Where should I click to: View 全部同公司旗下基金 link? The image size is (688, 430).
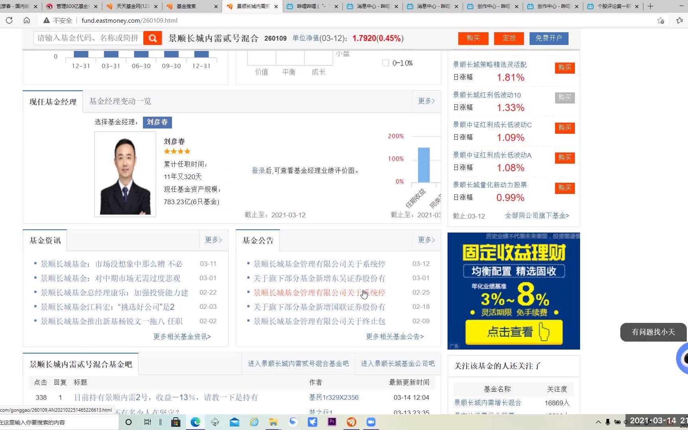click(x=537, y=215)
